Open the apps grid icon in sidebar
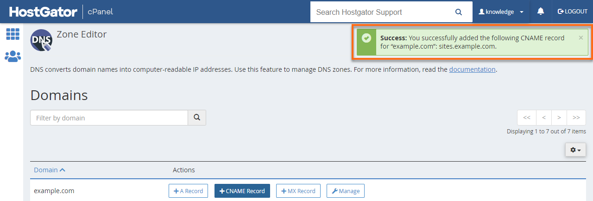The height and width of the screenshot is (201, 593). pos(13,34)
